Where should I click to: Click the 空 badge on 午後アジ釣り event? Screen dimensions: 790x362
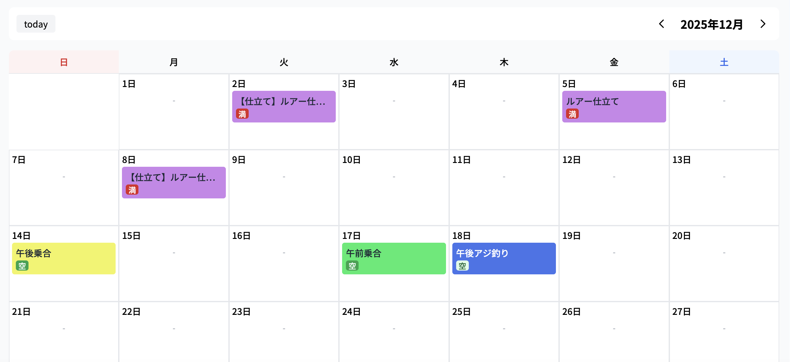[x=462, y=266]
